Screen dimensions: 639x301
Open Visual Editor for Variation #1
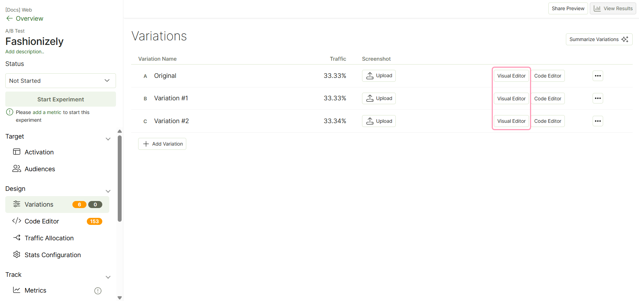[511, 99]
